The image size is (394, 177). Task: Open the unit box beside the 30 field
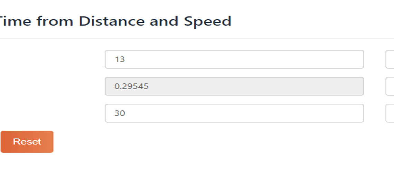(390, 113)
